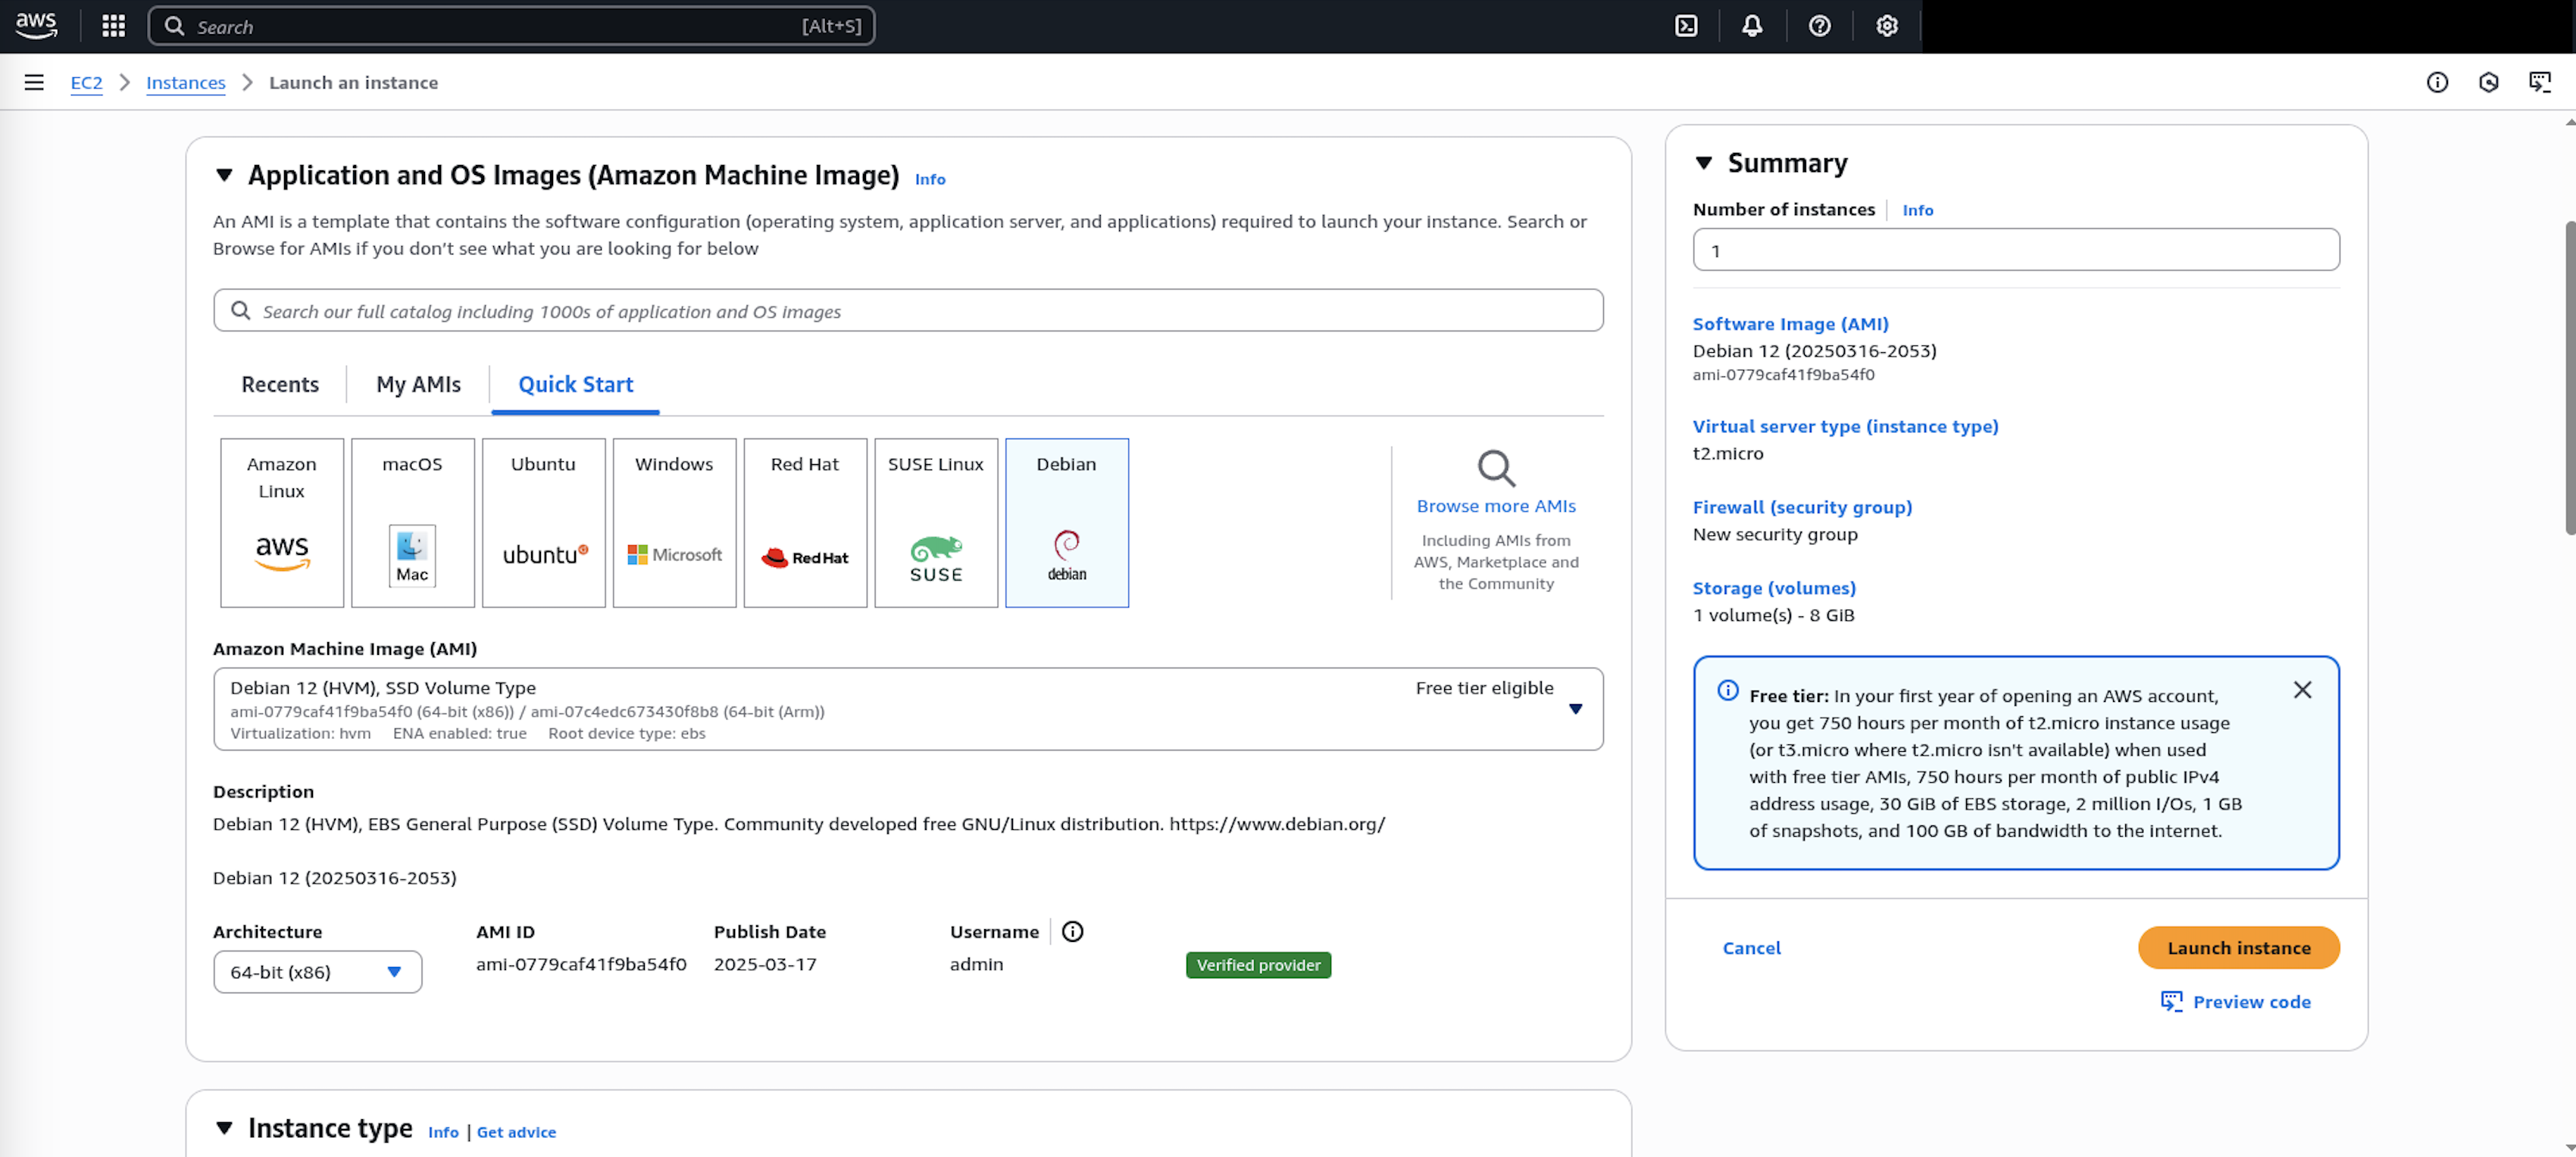2576x1157 pixels.
Task: Click the Cancel button
Action: [x=1751, y=947]
